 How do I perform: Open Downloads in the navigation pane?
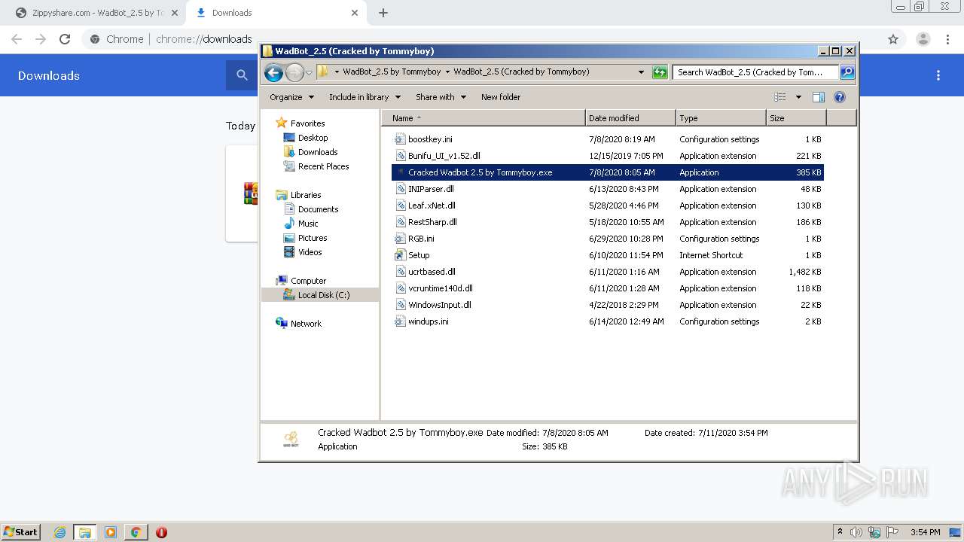[310, 152]
